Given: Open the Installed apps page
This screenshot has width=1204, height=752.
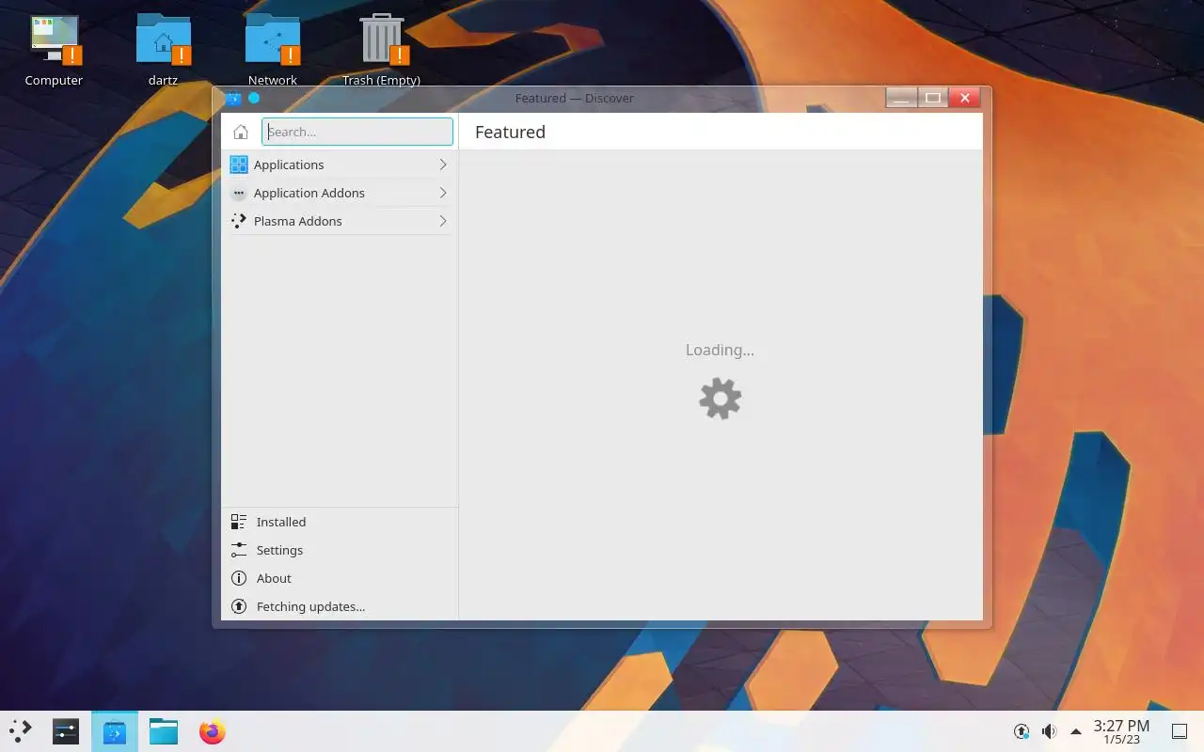Looking at the screenshot, I should click(x=340, y=522).
